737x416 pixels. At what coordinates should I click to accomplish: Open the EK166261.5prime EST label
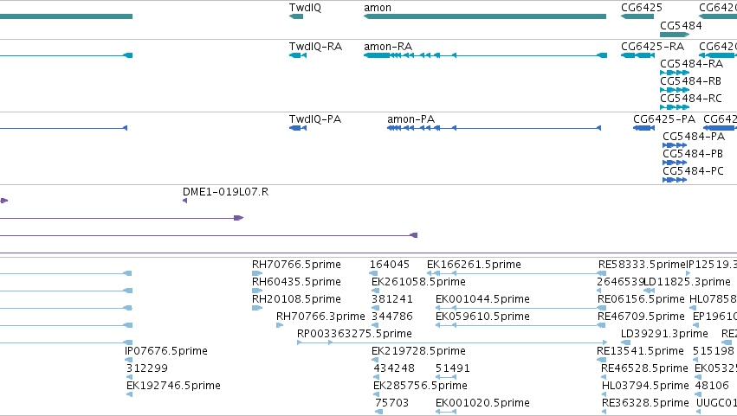[474, 265]
